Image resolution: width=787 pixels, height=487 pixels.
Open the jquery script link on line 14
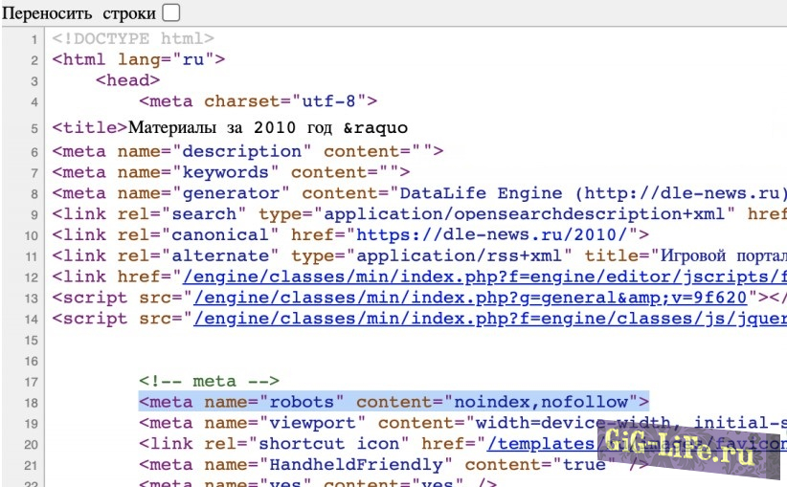pyautogui.click(x=489, y=319)
